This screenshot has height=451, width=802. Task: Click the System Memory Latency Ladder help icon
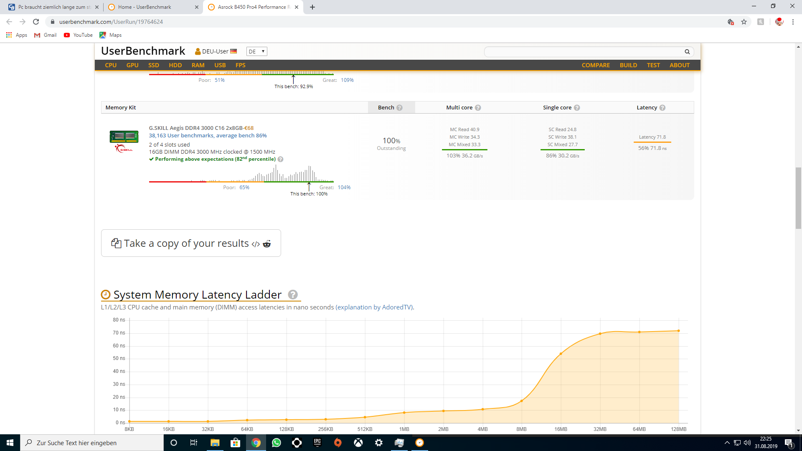[293, 295]
